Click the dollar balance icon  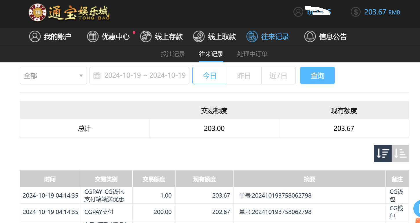click(x=356, y=12)
